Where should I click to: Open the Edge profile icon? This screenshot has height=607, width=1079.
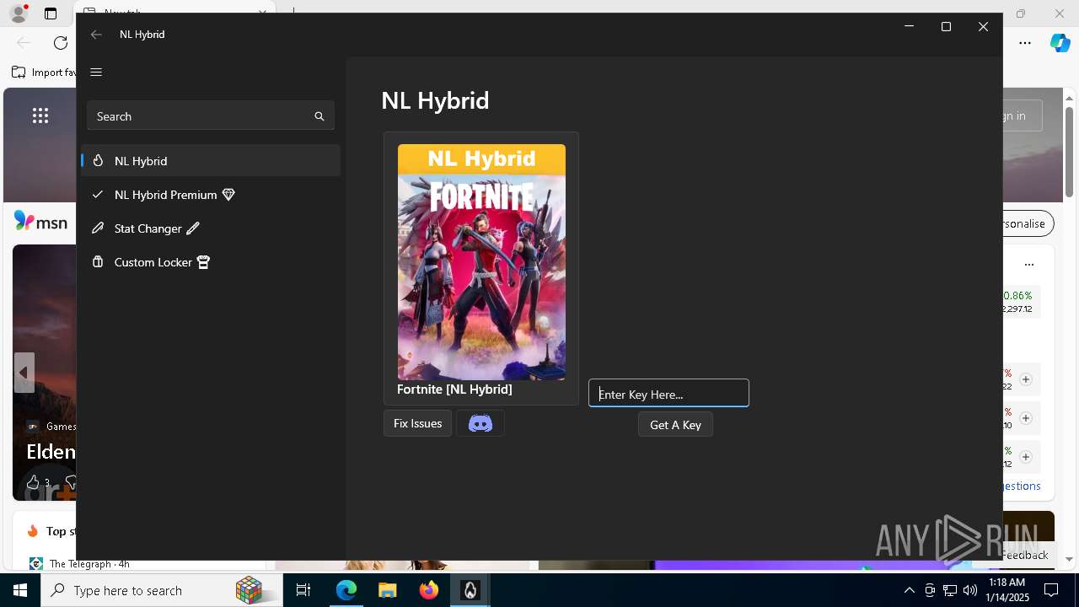click(19, 13)
